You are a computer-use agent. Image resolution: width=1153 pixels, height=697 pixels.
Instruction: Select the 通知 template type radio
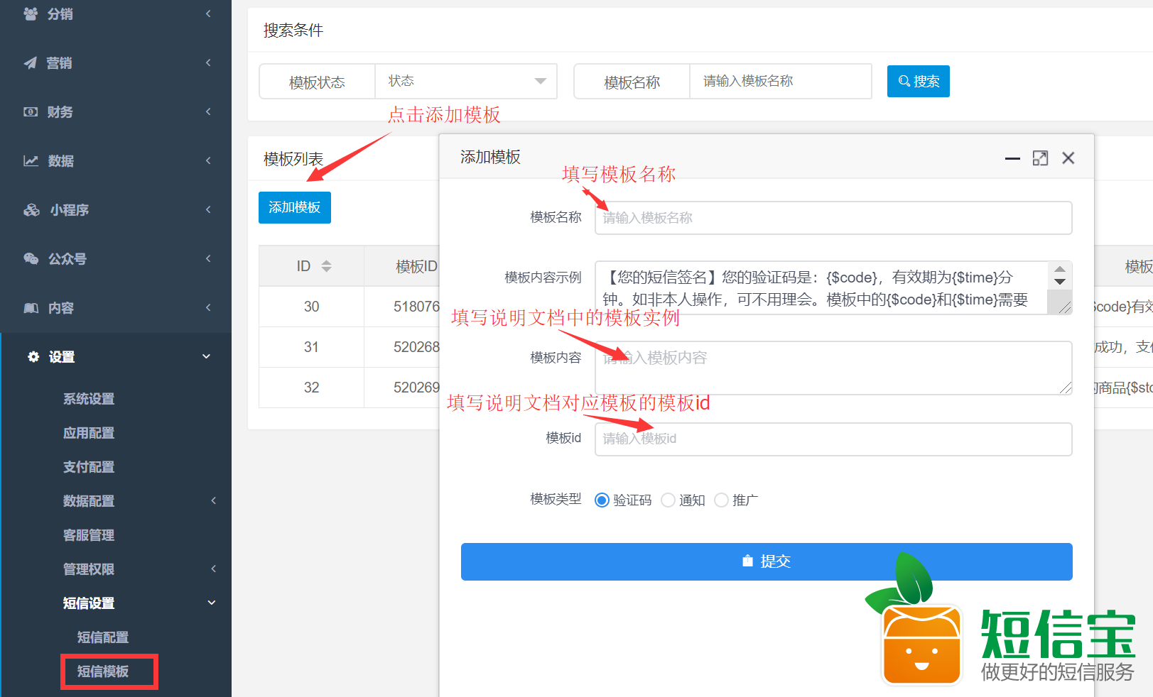tap(668, 500)
